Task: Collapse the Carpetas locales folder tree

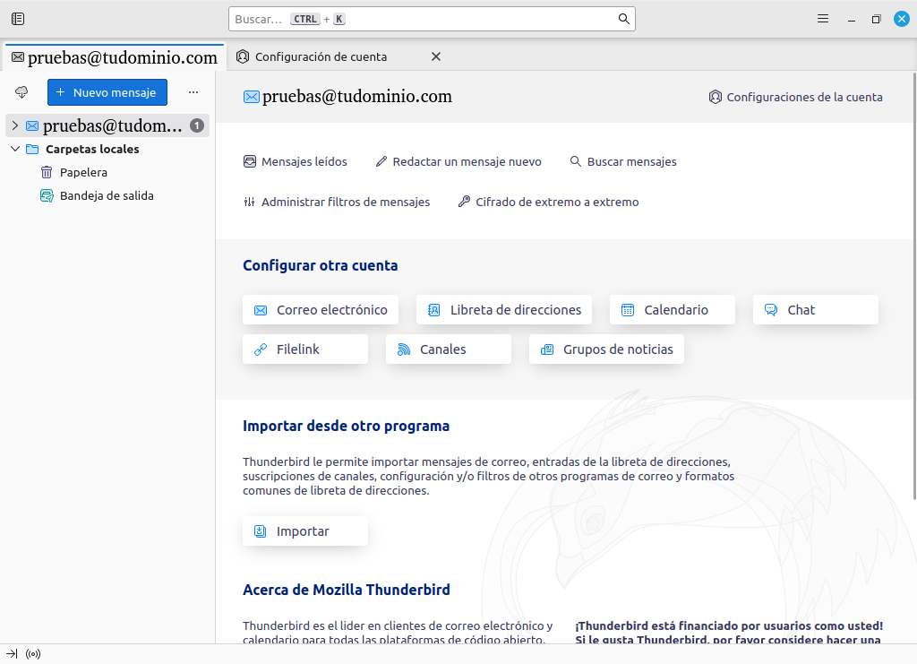Action: click(x=14, y=149)
